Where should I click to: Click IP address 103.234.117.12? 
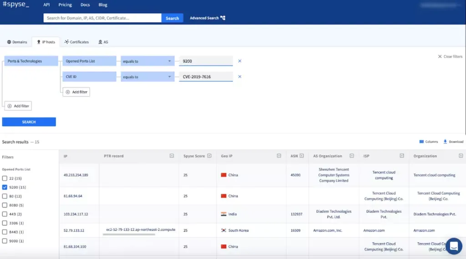coord(76,214)
